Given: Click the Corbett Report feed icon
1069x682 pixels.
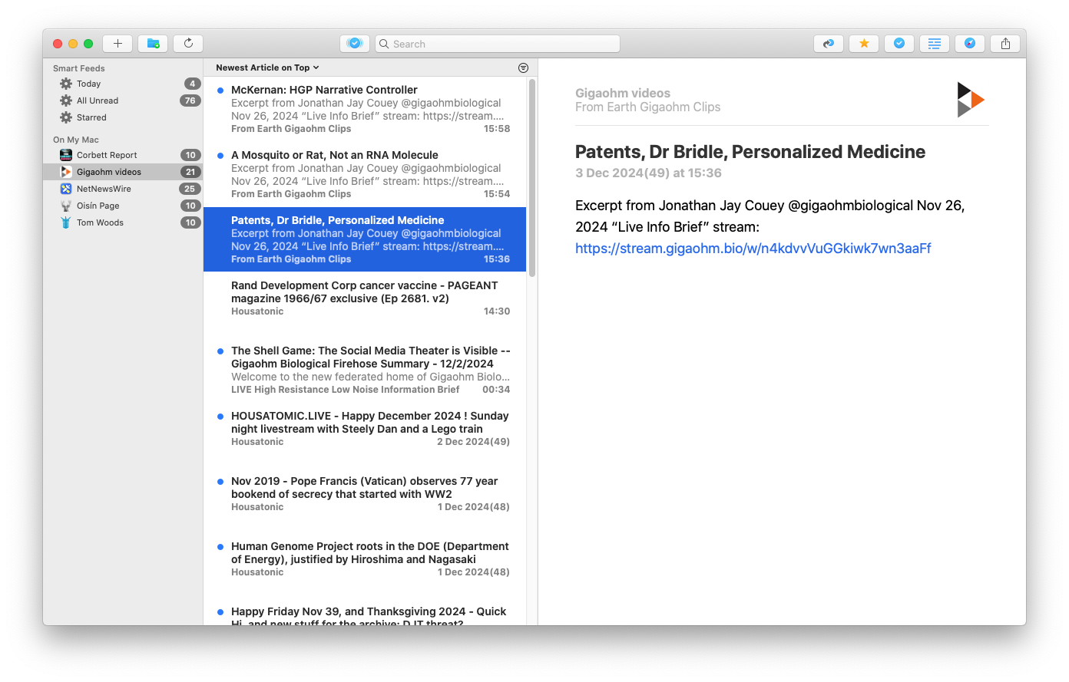Looking at the screenshot, I should [66, 155].
